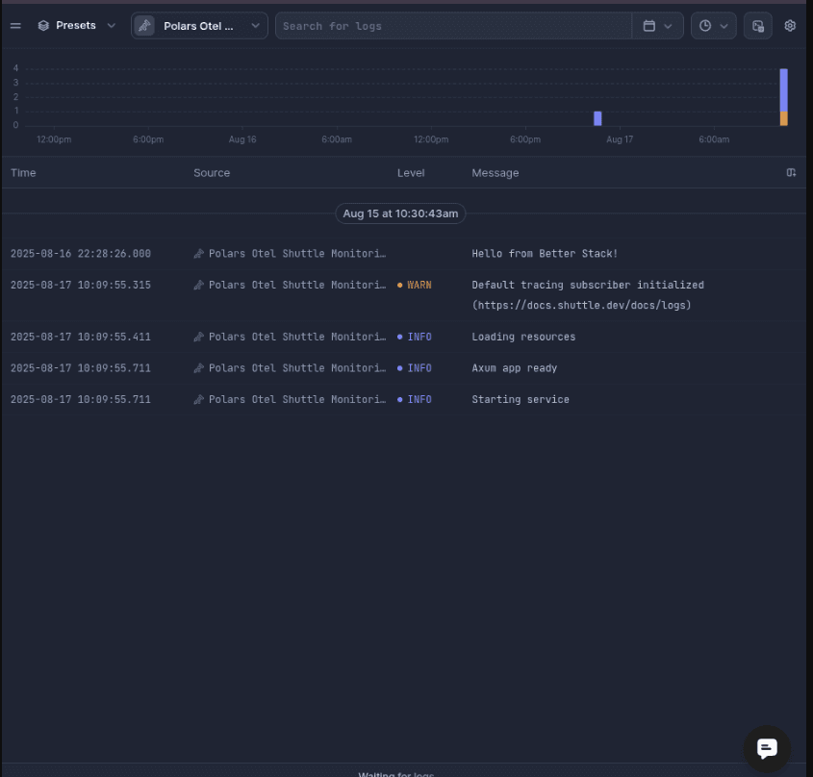Open the hamburger menu icon
This screenshot has width=813, height=777.
click(15, 26)
